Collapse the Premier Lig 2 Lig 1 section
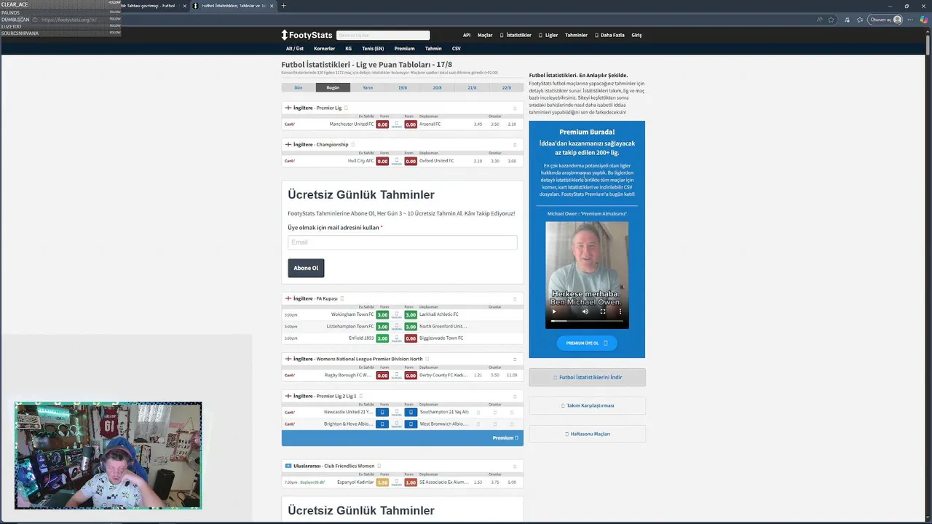The image size is (932, 524). click(515, 396)
